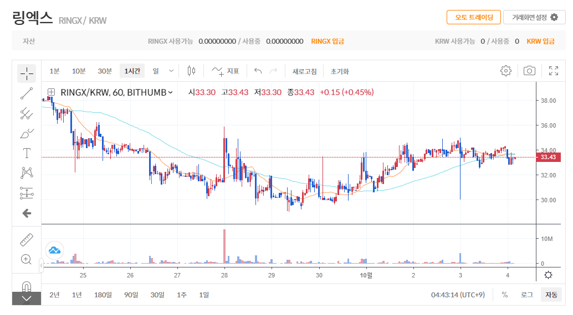Set the date range to 180일
Image resolution: width=573 pixels, height=315 pixels.
tap(103, 295)
